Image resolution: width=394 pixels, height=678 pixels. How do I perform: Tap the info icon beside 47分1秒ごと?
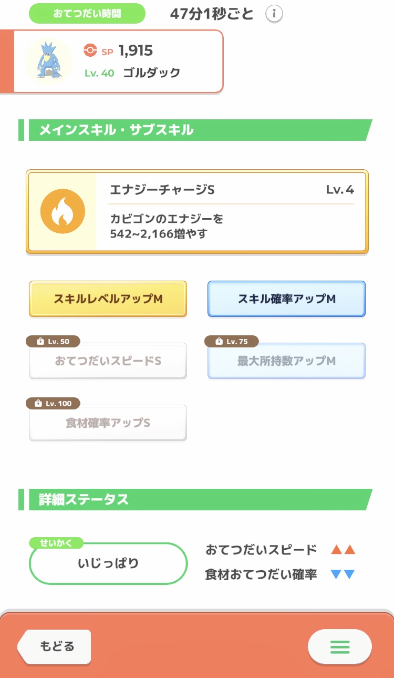[x=274, y=14]
